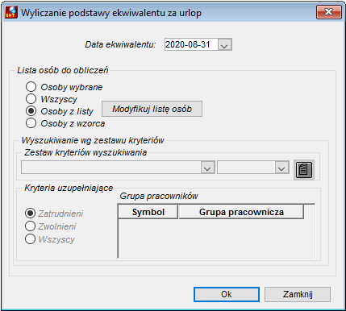
Task: Click the 'Grupa pracowników' table label
Action: point(159,196)
